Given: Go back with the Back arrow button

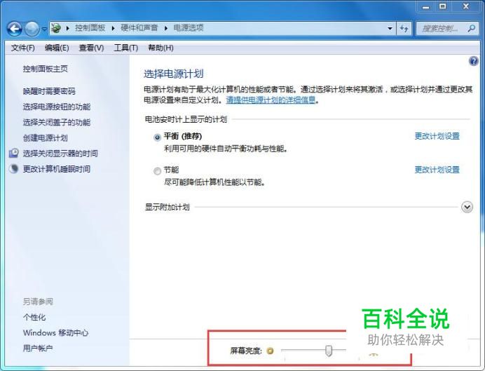Looking at the screenshot, I should [x=14, y=29].
